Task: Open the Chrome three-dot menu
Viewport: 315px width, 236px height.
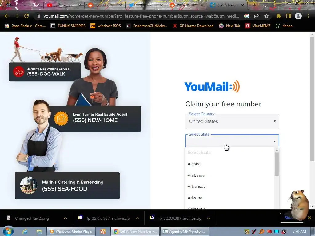Action: 308,16
